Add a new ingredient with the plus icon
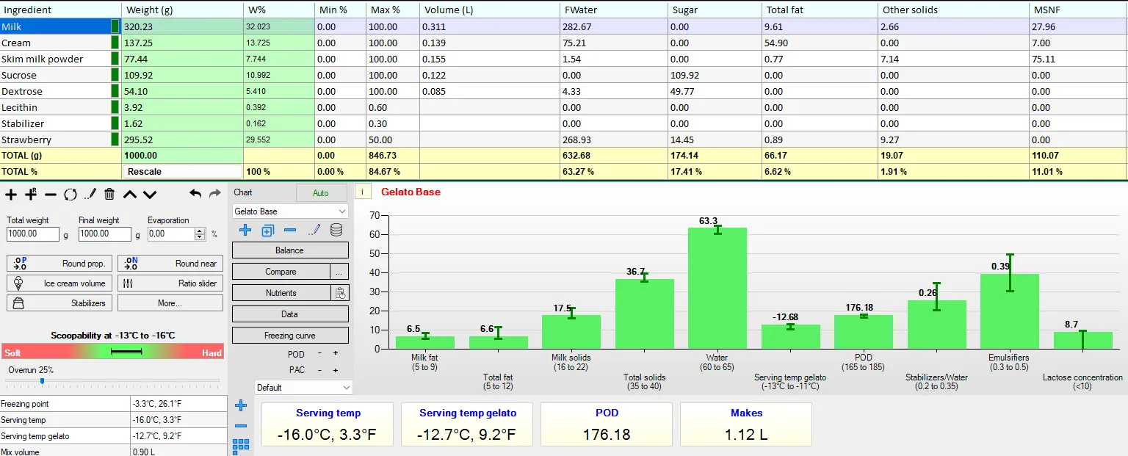Screen dimensions: 1128x456 11,195
